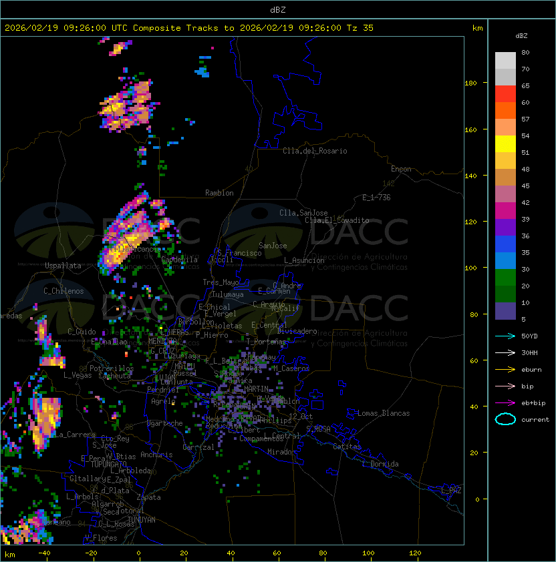Click the '42' value on the dBZ scale
Screen dimensions: 556x562
click(x=525, y=202)
